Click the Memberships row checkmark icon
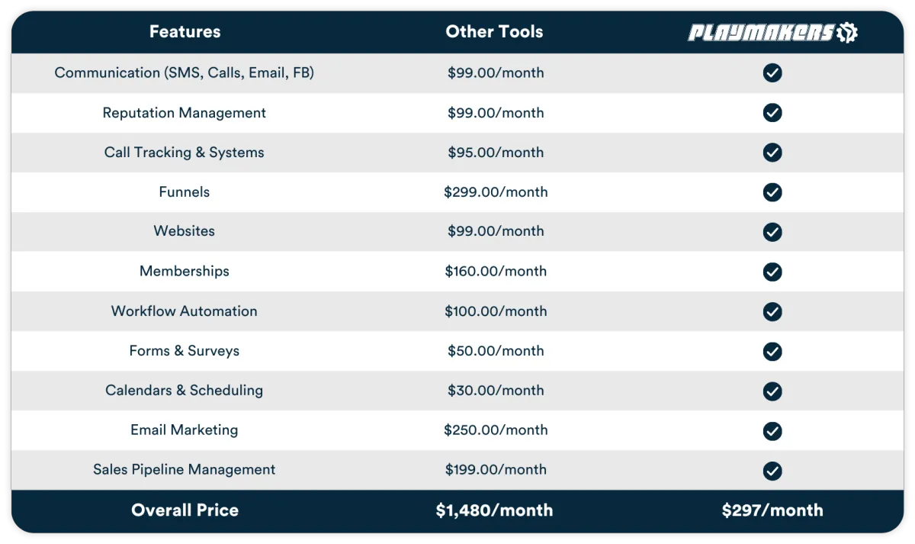Screen dimensions: 915x544 pyautogui.click(x=772, y=272)
